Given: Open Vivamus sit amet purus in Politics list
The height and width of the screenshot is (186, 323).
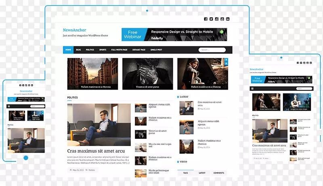Looking at the screenshot, I should point(157,132).
